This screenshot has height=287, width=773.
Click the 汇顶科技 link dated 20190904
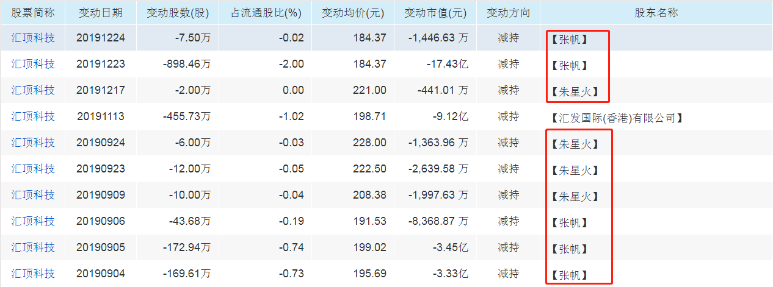coord(33,274)
